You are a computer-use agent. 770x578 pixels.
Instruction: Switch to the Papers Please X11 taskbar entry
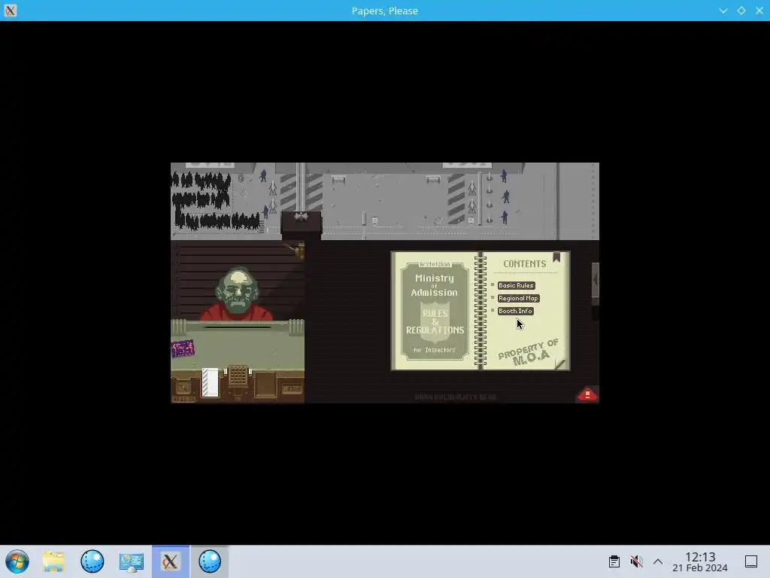pos(171,561)
